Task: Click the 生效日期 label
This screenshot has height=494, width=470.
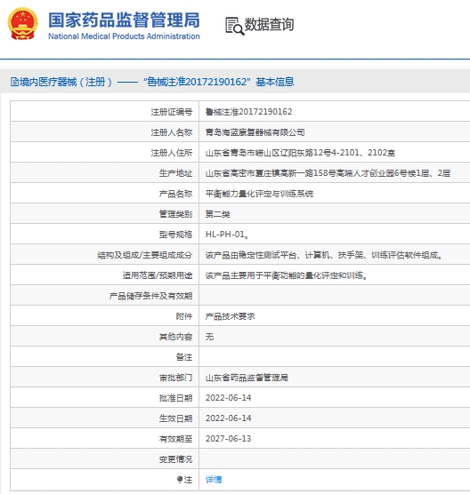Action: [176, 418]
